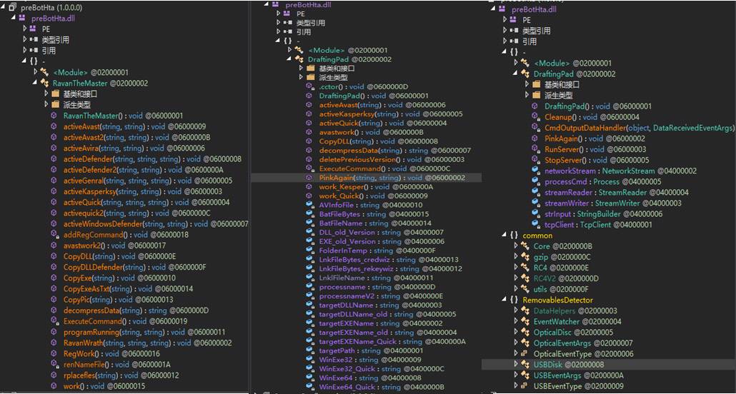This screenshot has height=394, width=736.
Task: Click the field icon beside AVInfoFile
Action: click(x=310, y=204)
